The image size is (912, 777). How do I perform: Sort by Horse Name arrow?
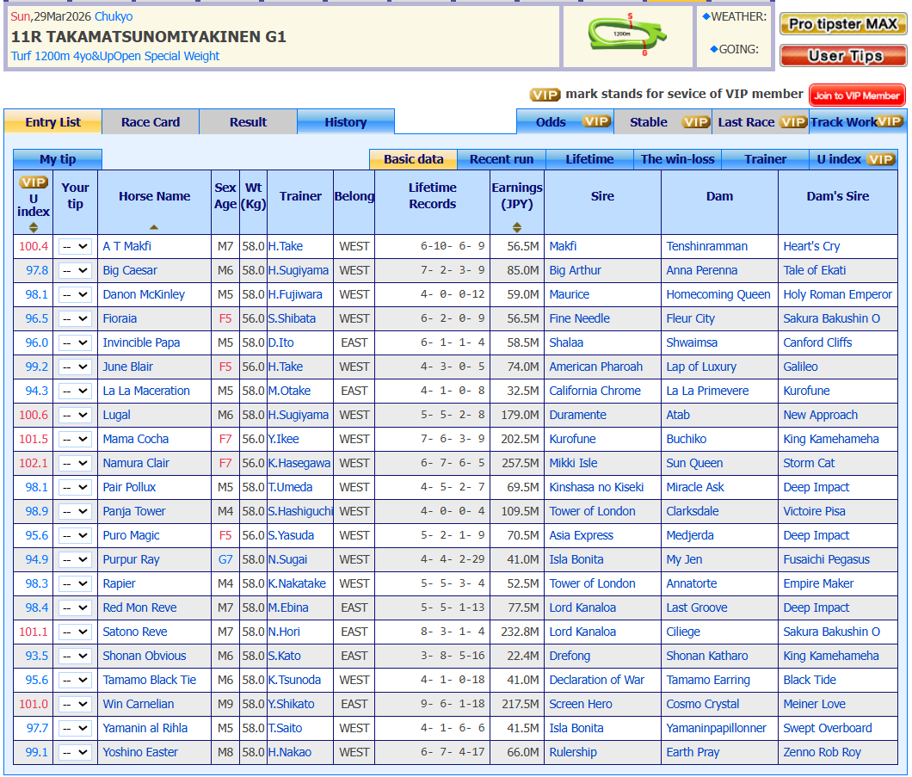coord(153,227)
